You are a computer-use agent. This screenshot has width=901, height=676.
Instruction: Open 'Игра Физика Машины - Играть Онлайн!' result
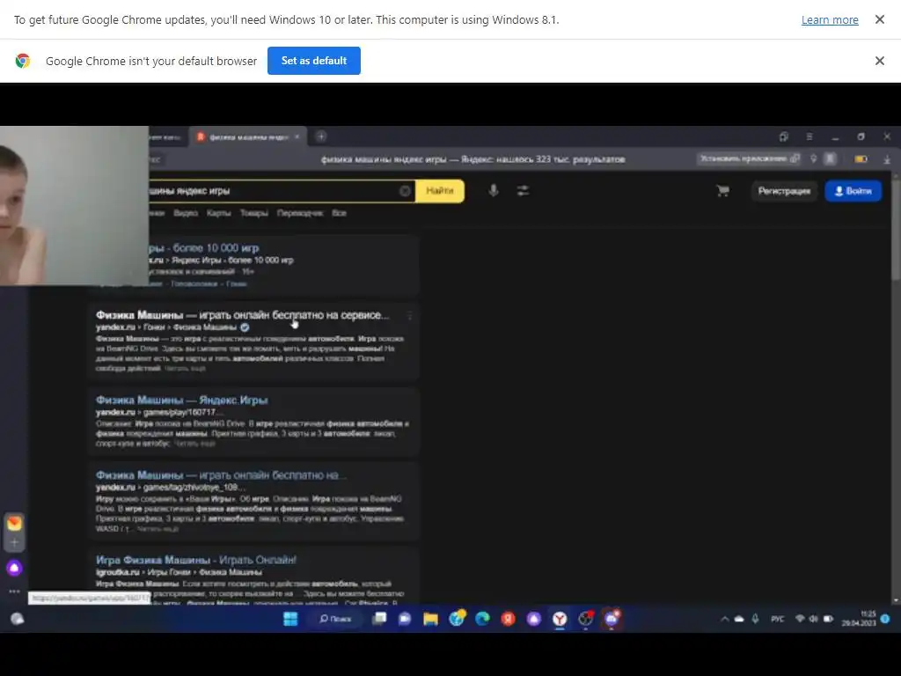point(196,560)
